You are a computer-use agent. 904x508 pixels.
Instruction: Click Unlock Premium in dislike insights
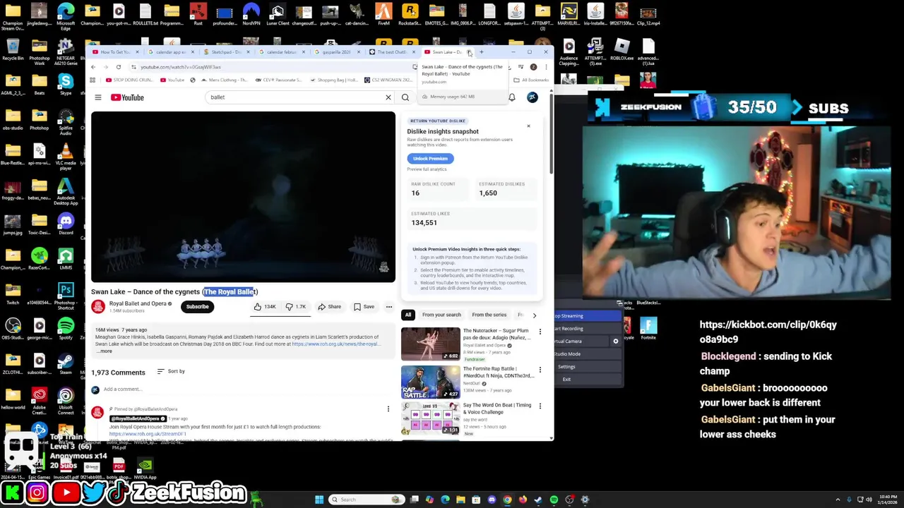(x=430, y=159)
